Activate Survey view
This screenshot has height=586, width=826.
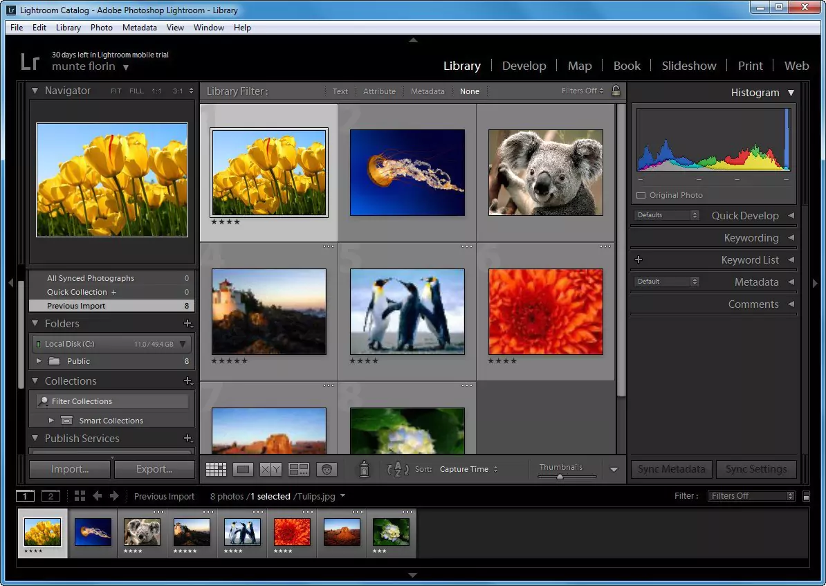pos(299,469)
